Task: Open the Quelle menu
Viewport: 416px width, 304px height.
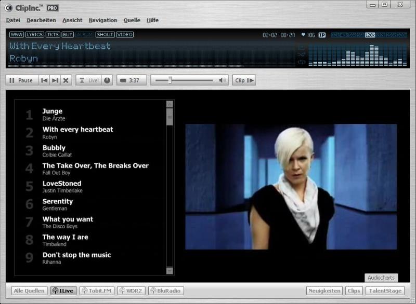Action: (132, 20)
